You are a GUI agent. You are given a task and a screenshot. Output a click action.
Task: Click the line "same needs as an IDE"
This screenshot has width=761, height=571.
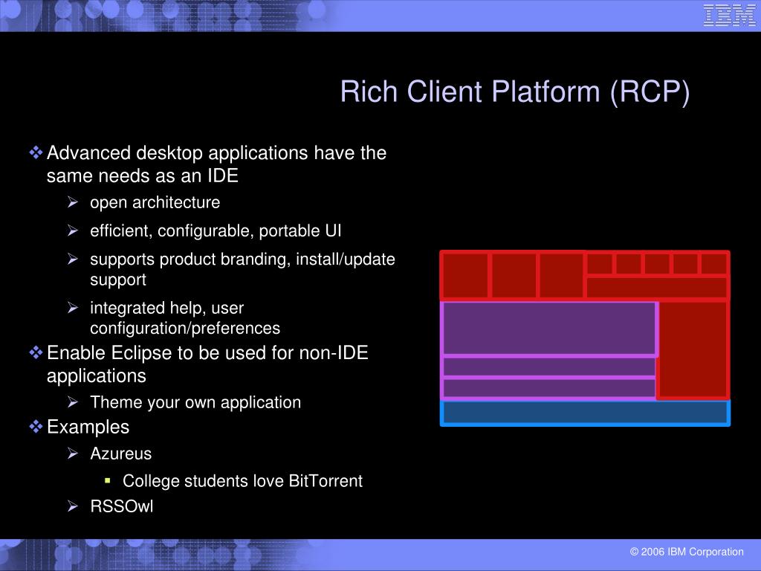(x=142, y=175)
